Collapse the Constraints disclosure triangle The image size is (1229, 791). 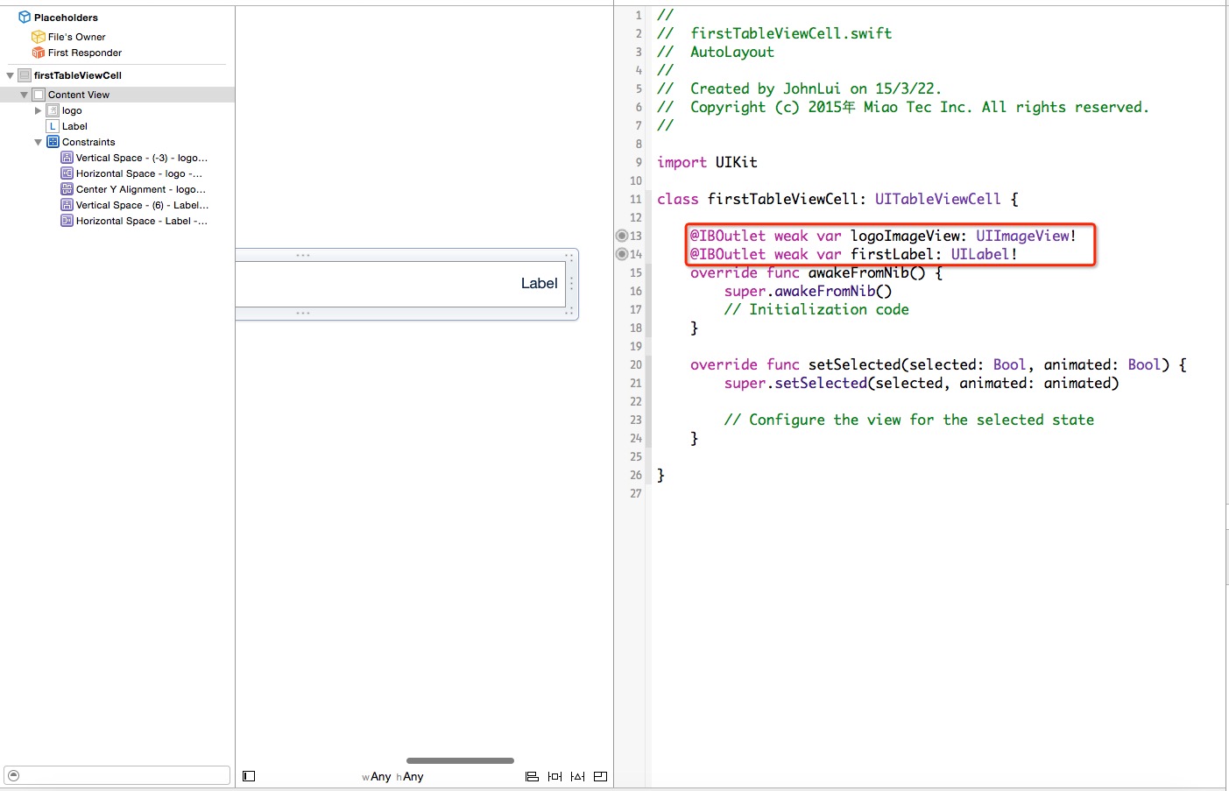tap(39, 142)
